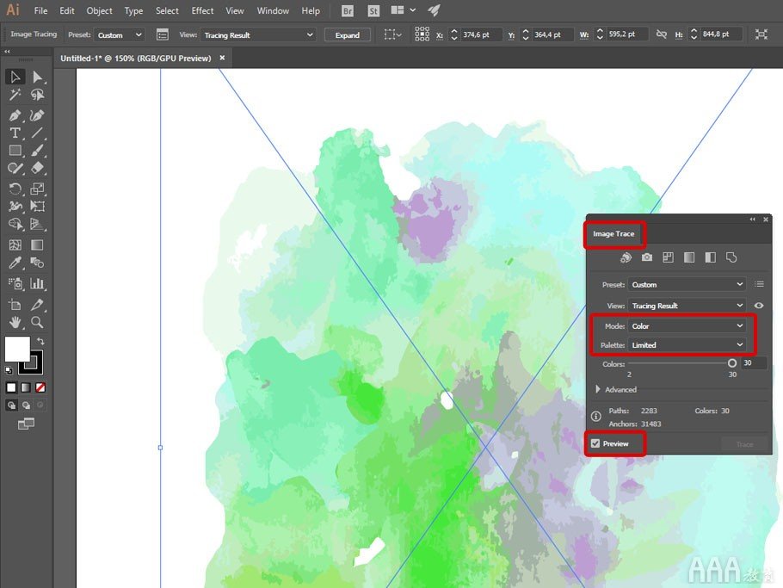Click the Black and White preset icon

click(x=710, y=257)
